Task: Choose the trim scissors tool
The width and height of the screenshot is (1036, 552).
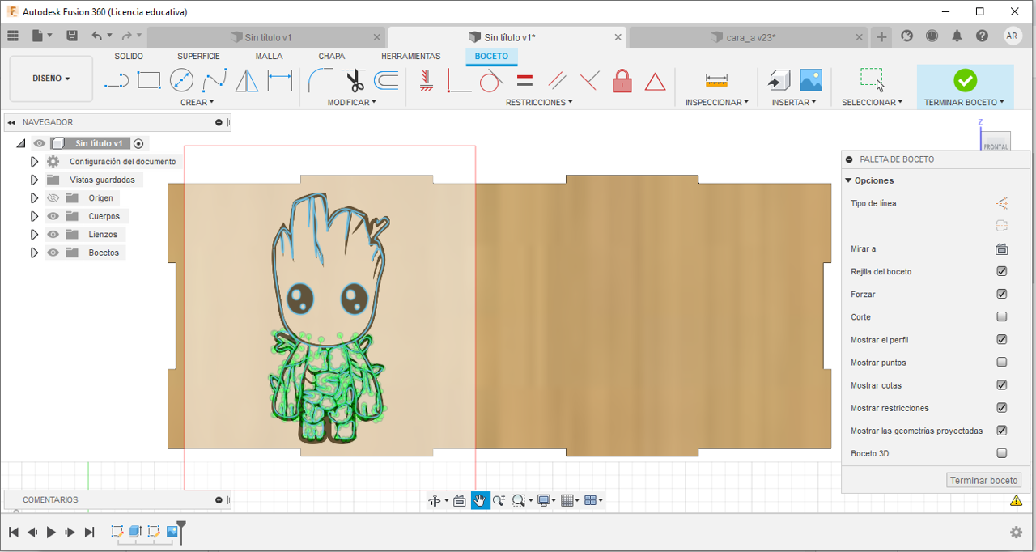Action: [x=355, y=80]
